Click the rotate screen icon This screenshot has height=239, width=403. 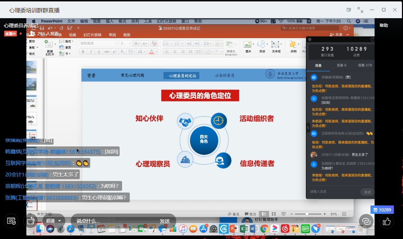[x=30, y=221]
